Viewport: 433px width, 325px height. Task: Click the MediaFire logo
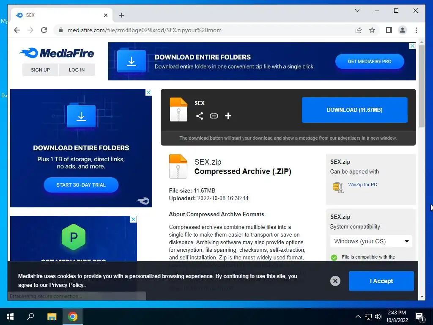tap(57, 53)
